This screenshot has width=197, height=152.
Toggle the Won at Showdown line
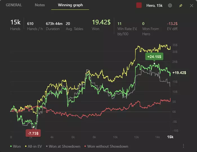[x=63, y=146]
